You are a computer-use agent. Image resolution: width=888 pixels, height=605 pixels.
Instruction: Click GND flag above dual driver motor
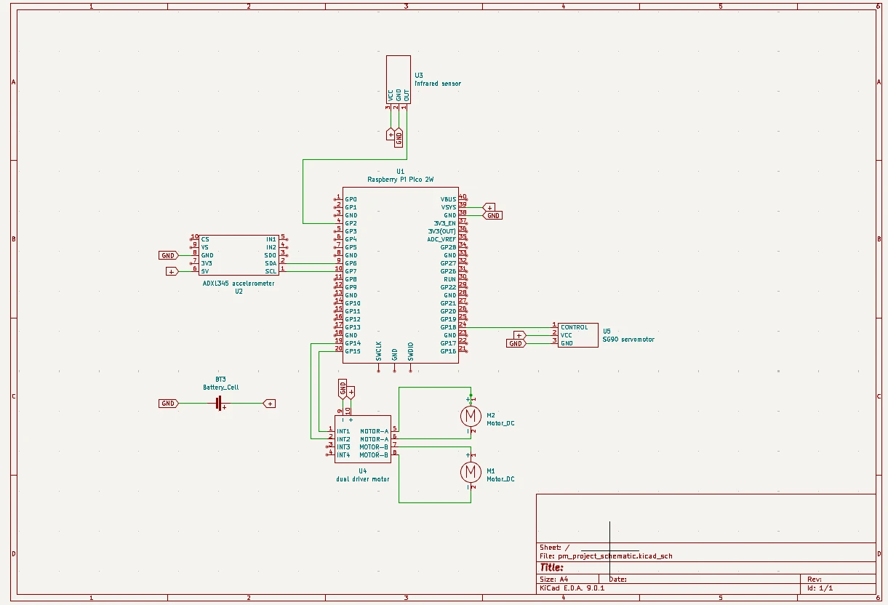coord(343,388)
